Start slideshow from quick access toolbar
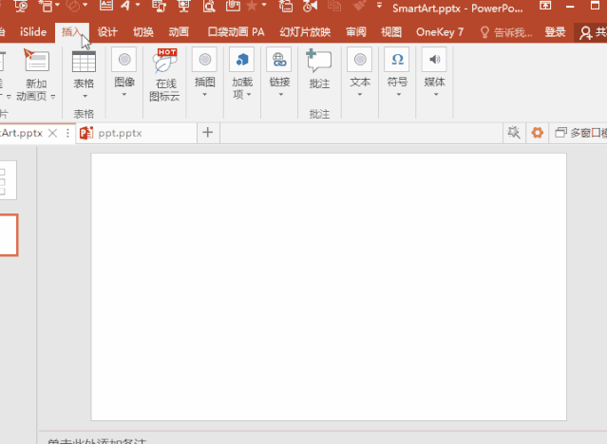The image size is (607, 444). (x=21, y=6)
